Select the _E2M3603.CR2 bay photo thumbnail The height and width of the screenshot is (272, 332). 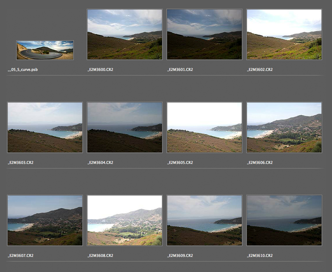point(45,127)
